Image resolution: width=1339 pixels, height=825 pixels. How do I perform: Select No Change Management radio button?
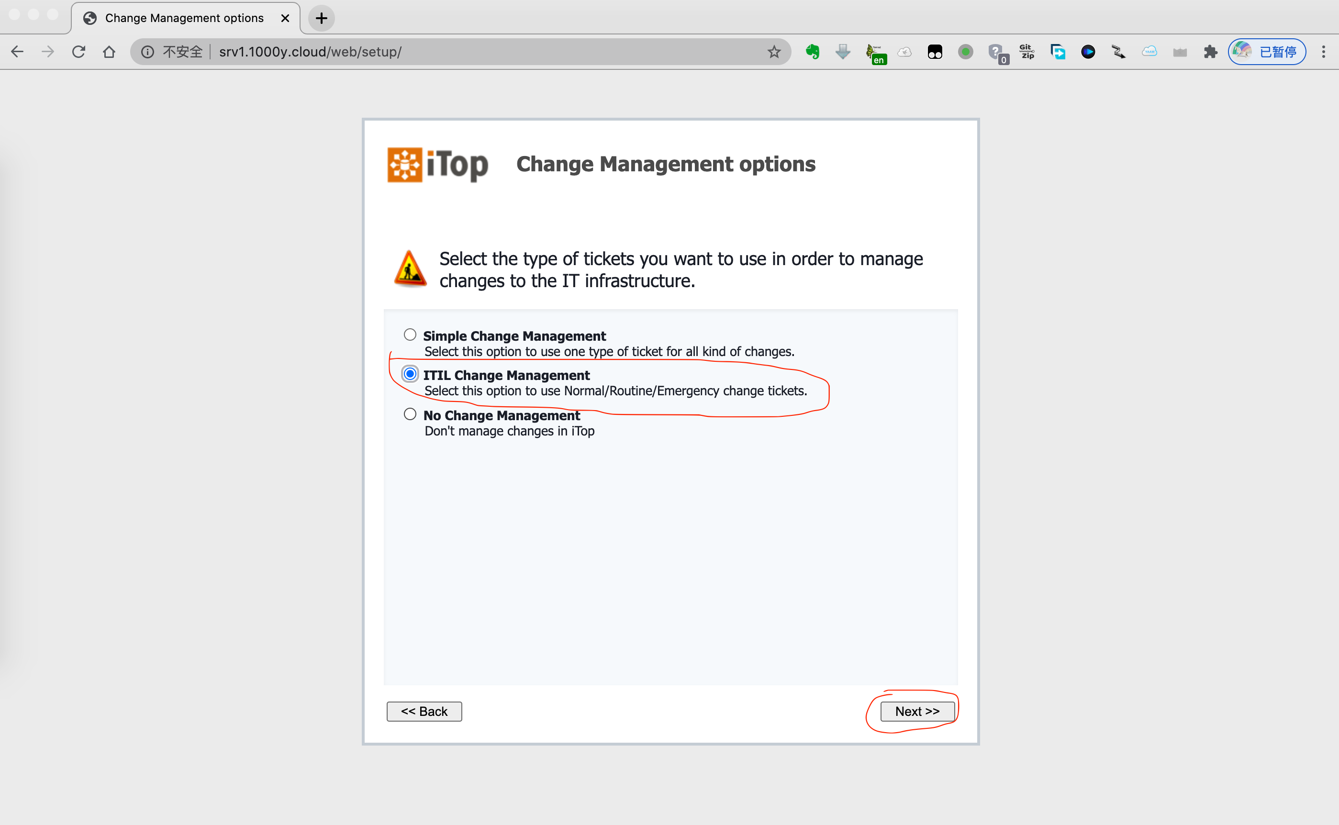[410, 414]
